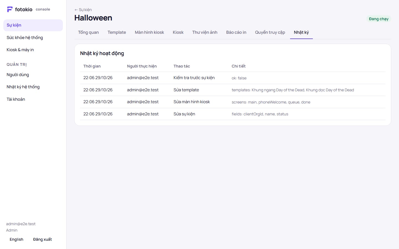This screenshot has height=249, width=399.
Task: Open Nhật ký hệ thống in sidebar
Action: click(x=33, y=87)
